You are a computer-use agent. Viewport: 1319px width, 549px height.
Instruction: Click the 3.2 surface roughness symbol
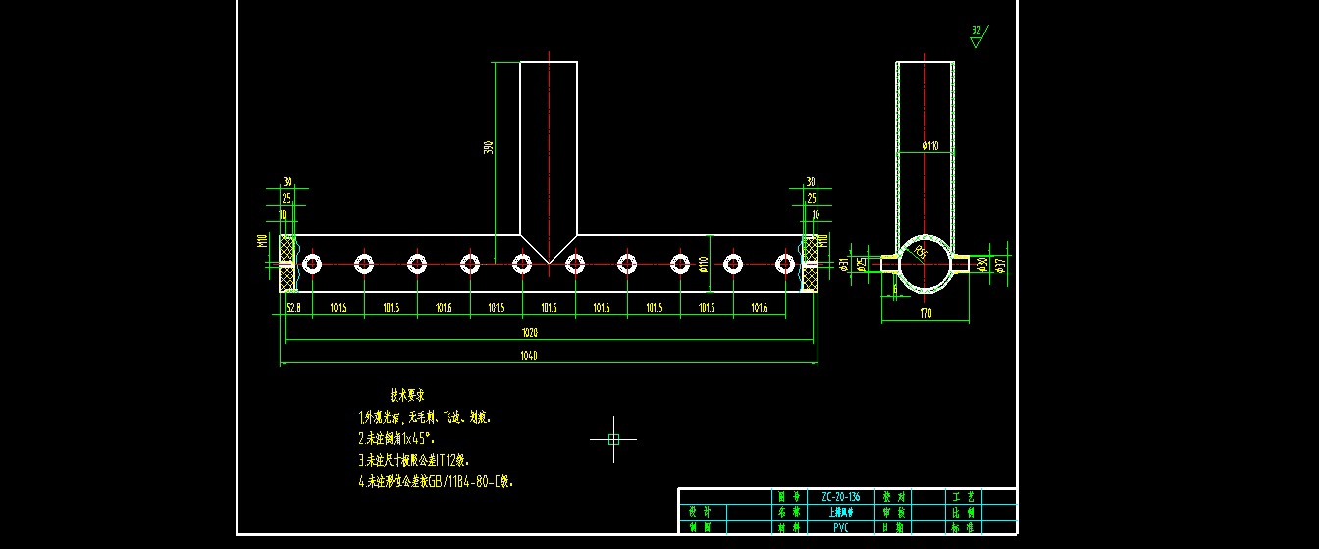[976, 36]
